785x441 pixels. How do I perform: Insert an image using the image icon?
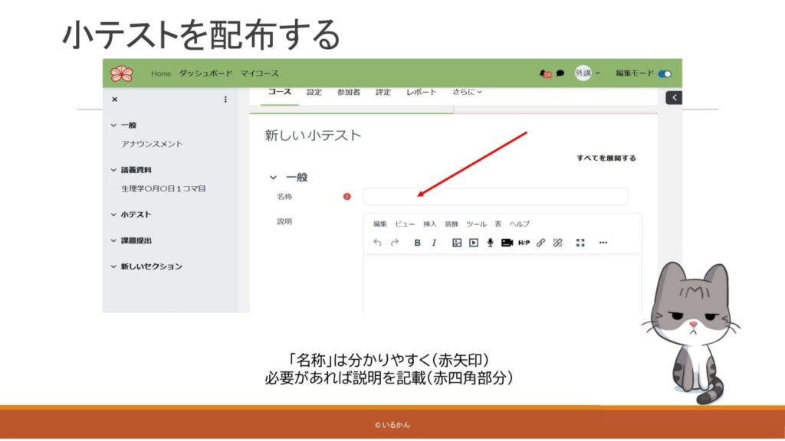point(456,243)
